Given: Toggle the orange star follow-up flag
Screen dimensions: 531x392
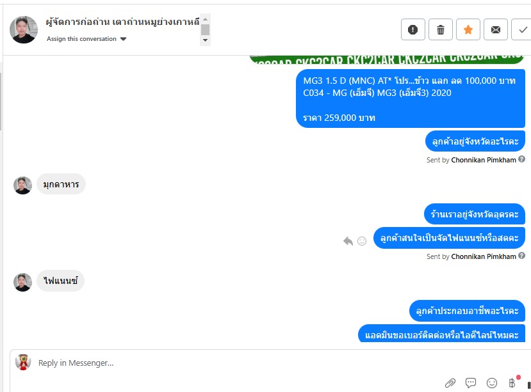Looking at the screenshot, I should point(468,30).
